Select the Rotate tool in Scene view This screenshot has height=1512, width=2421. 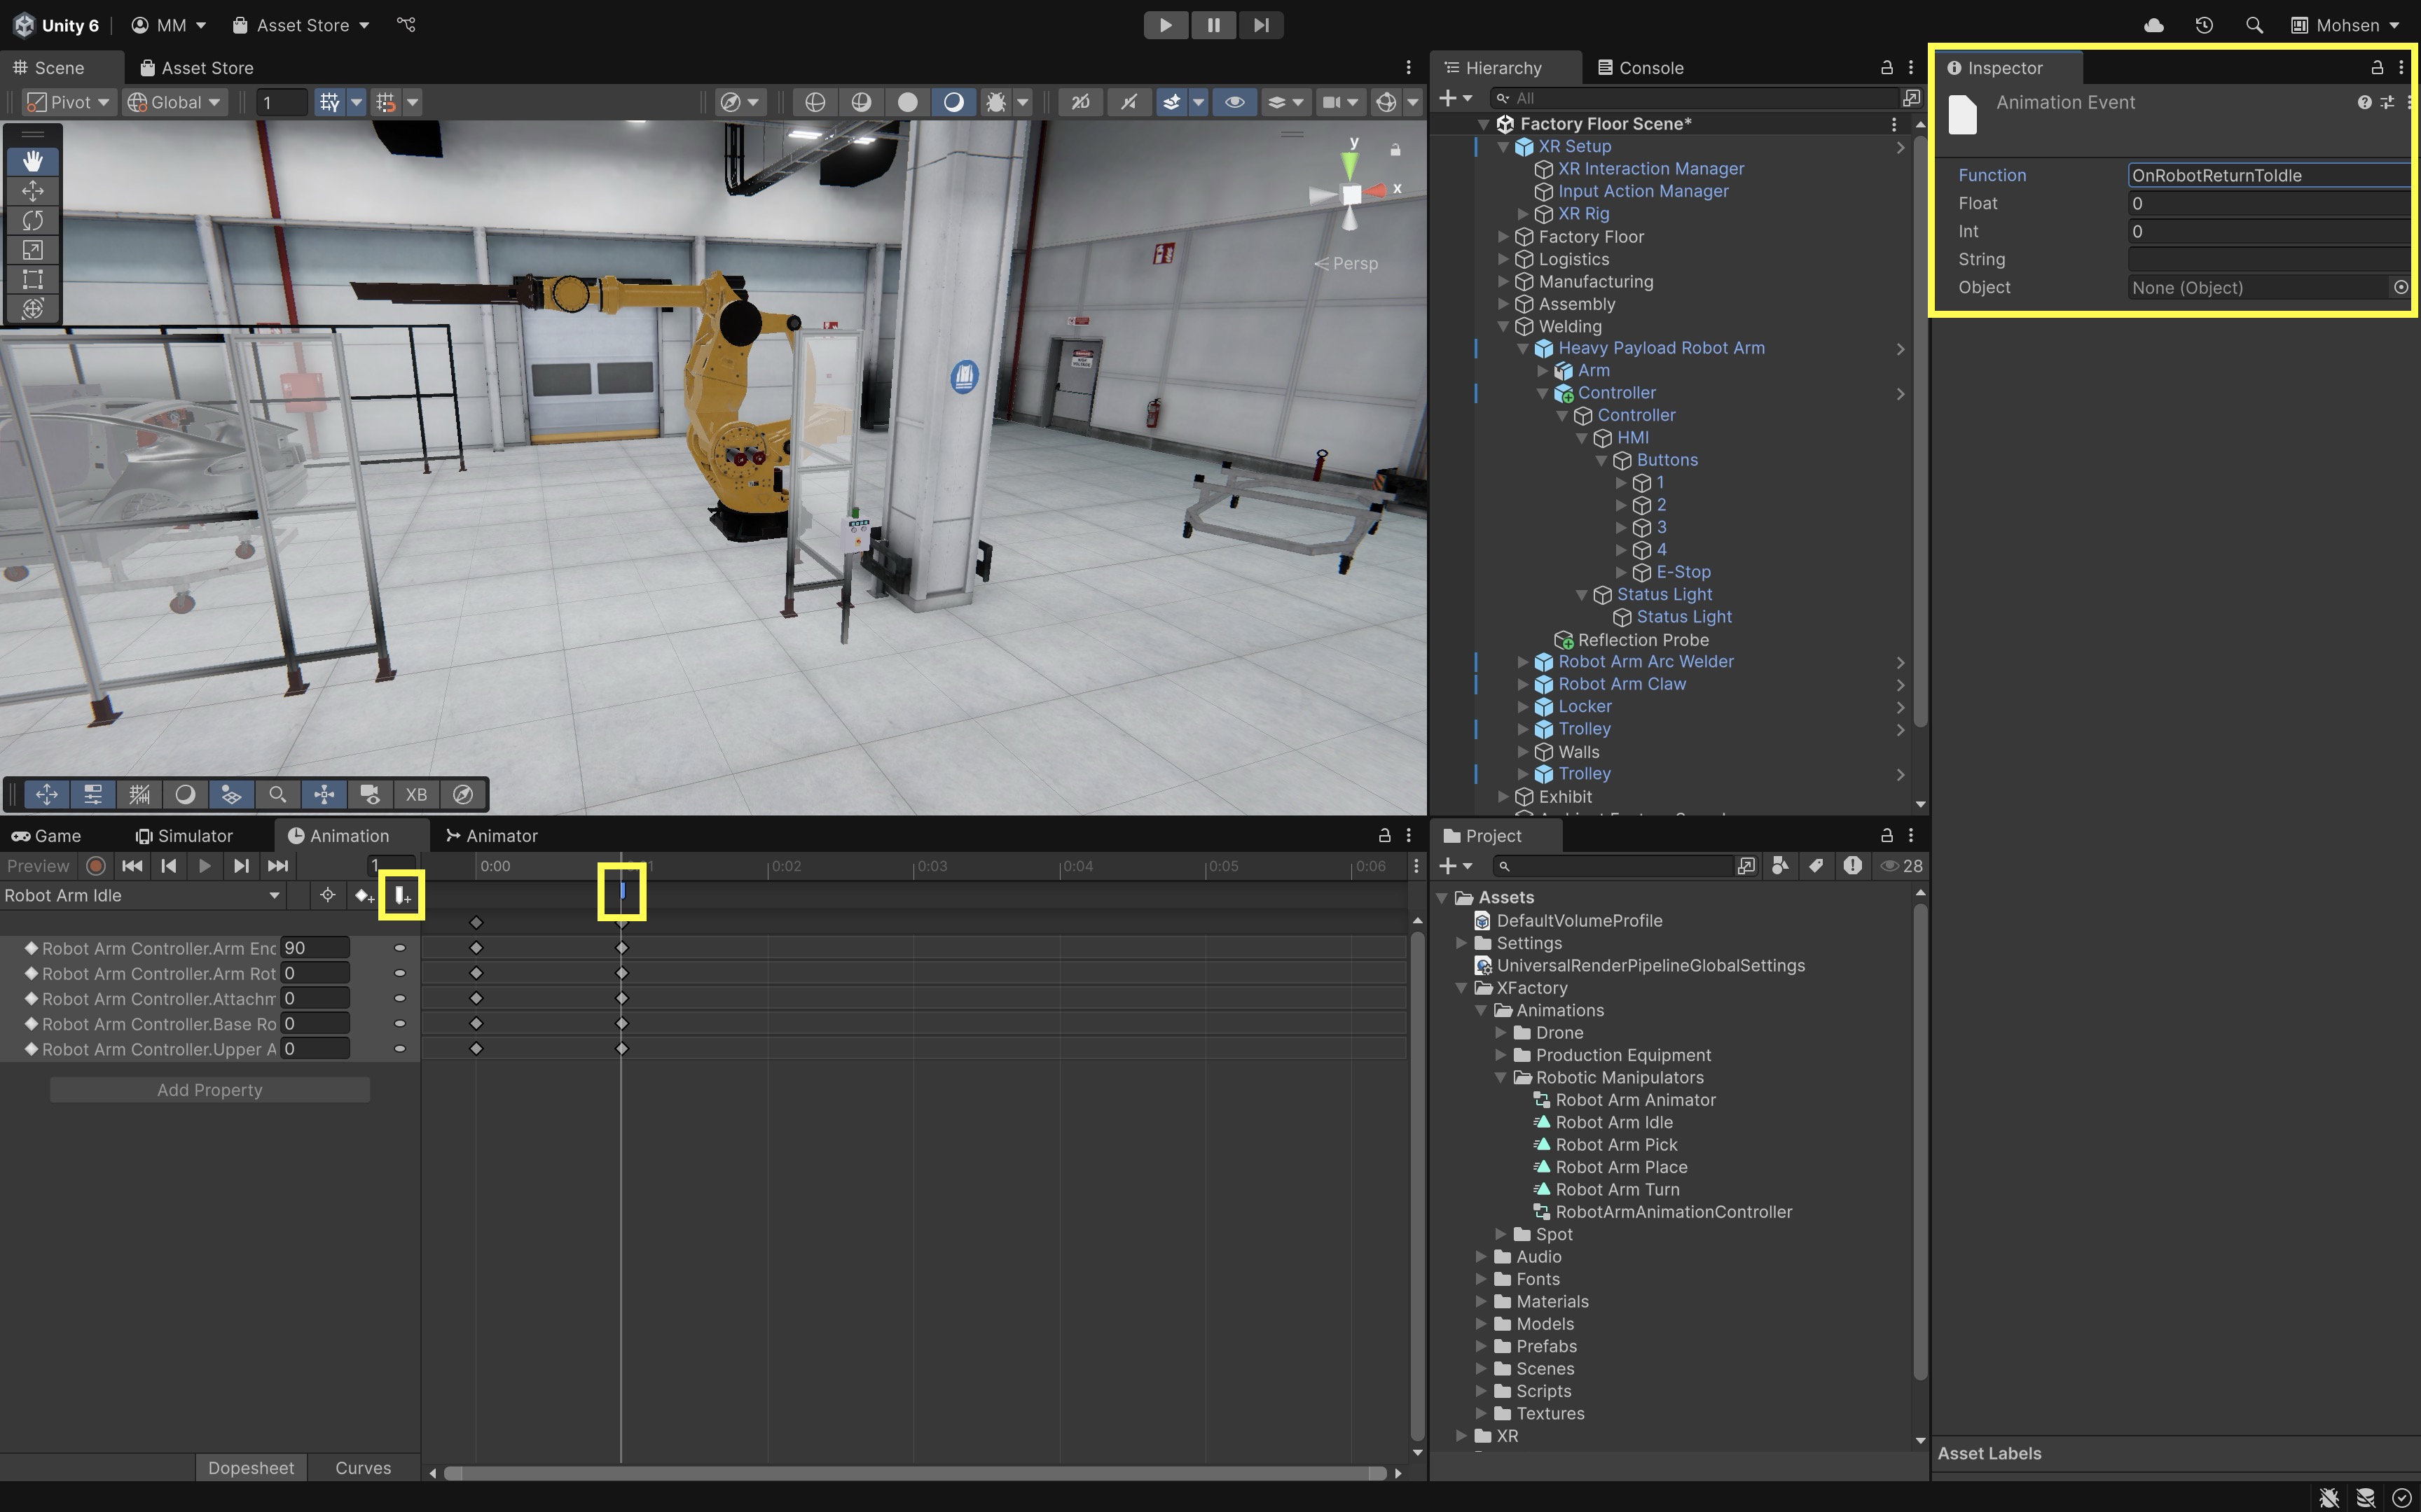(33, 220)
